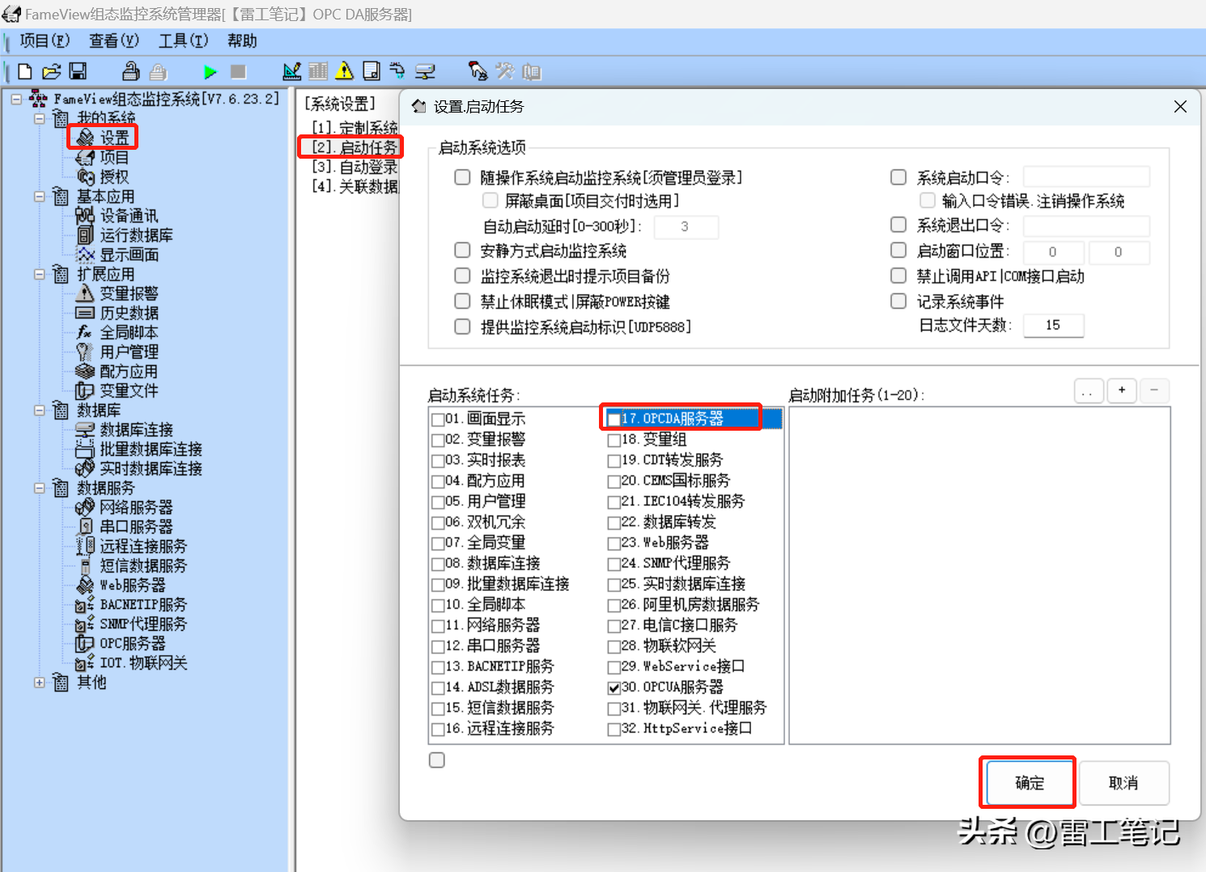Click the open folder toolbar icon
Viewport: 1206px width, 872px height.
pyautogui.click(x=51, y=72)
